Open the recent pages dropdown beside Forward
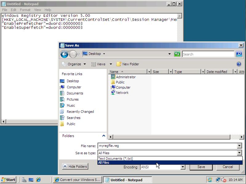Viewport: 246px width, 184px height. click(78, 54)
